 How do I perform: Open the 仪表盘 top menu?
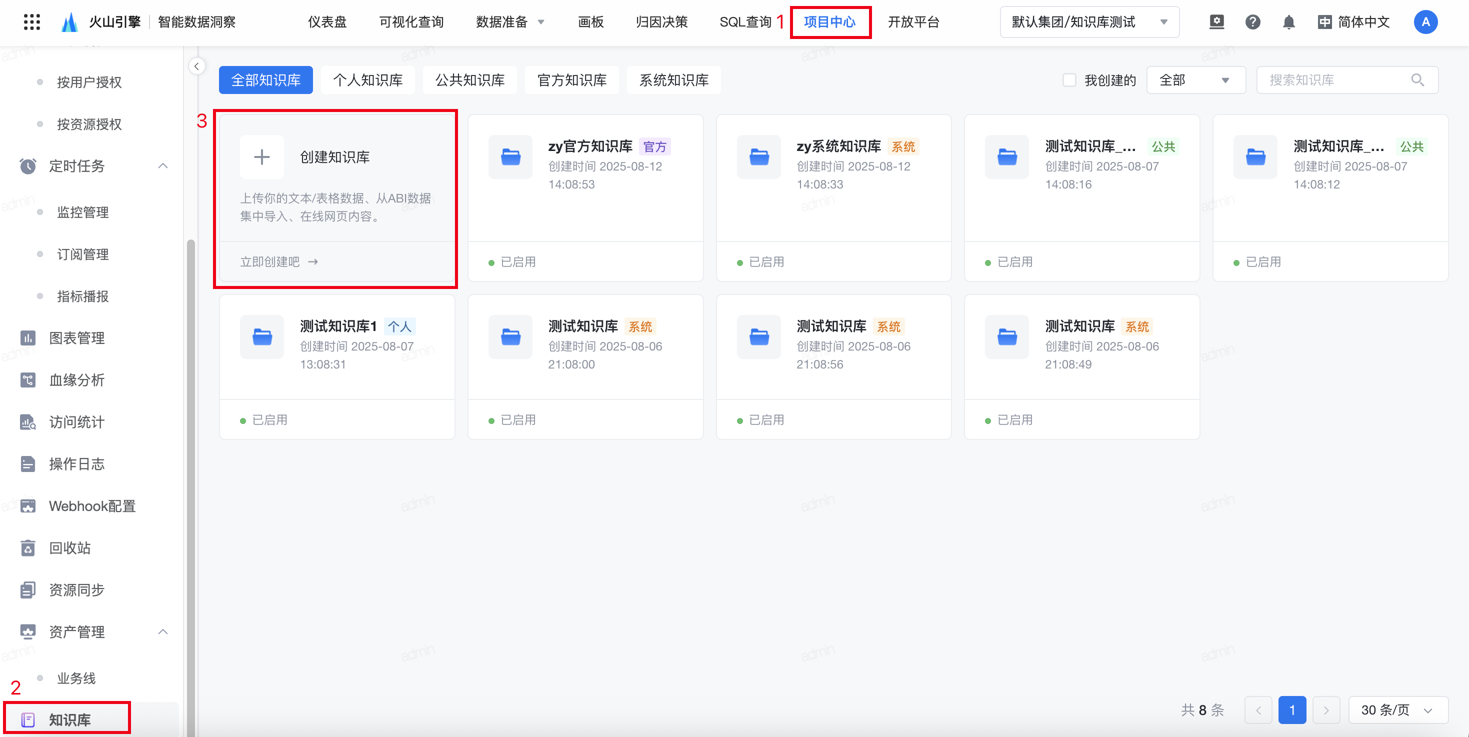[x=327, y=22]
